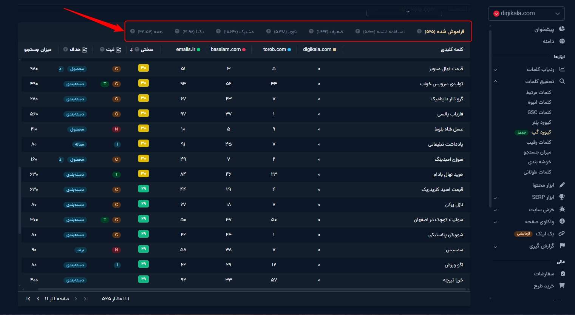
Task: Expand the خزش سایت sidebar chevron
Action: pyautogui.click(x=495, y=210)
